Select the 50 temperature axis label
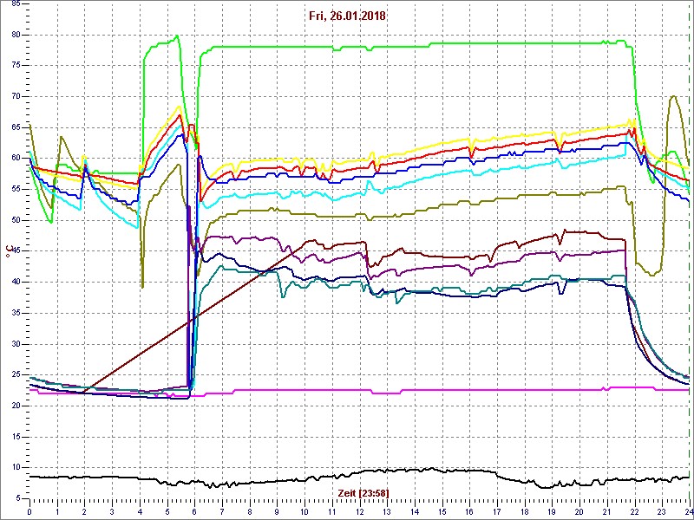Screen dimensions: 694x520 (x=16, y=220)
